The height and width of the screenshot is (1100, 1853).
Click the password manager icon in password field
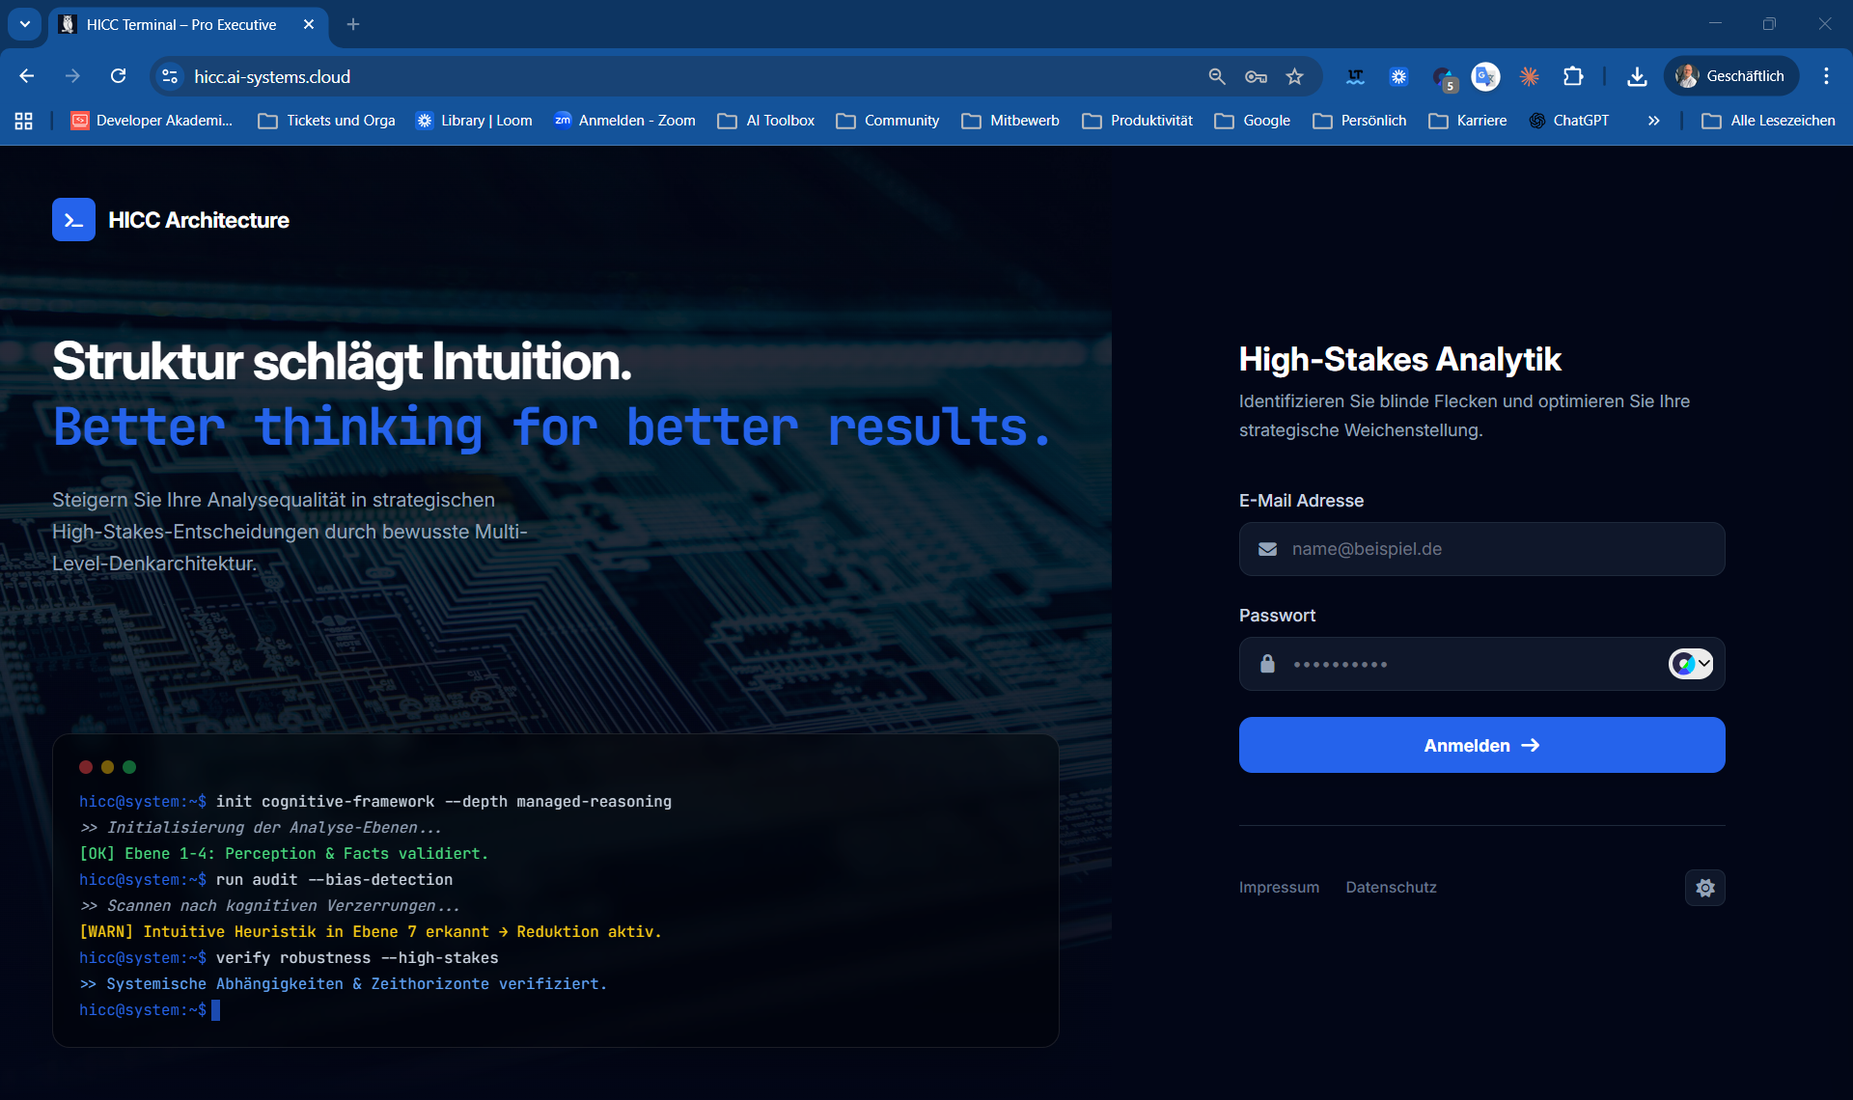[1683, 663]
